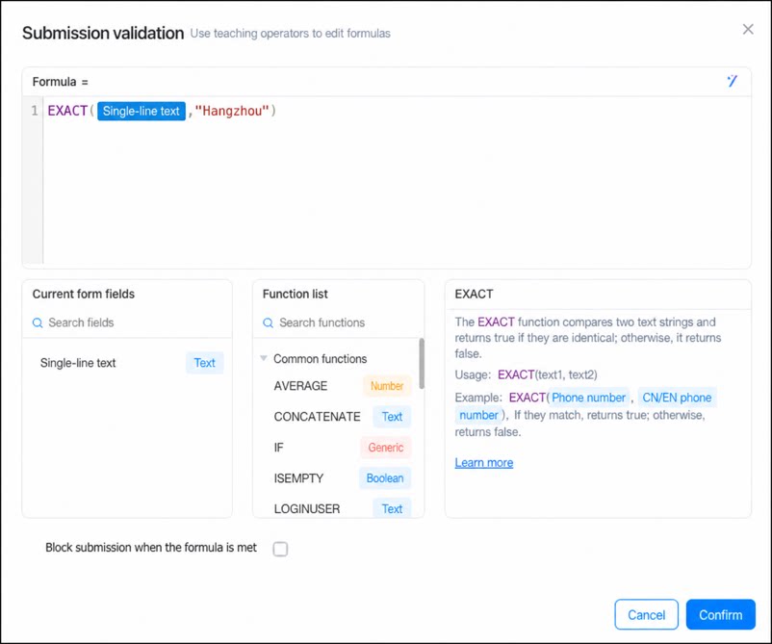Click the function list scrollbar
Screen dimensions: 772x644
422,363
